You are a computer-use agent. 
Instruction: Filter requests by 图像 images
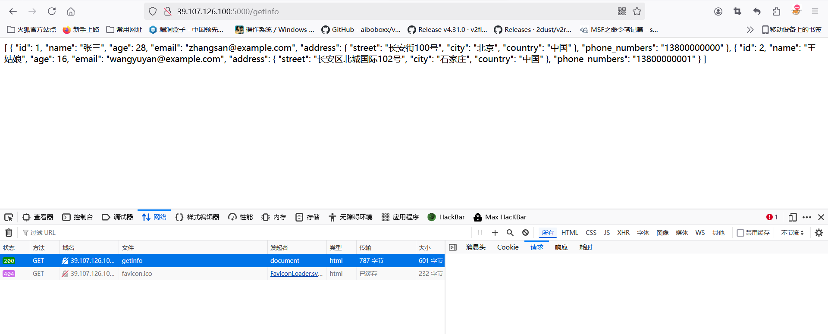pyautogui.click(x=663, y=233)
